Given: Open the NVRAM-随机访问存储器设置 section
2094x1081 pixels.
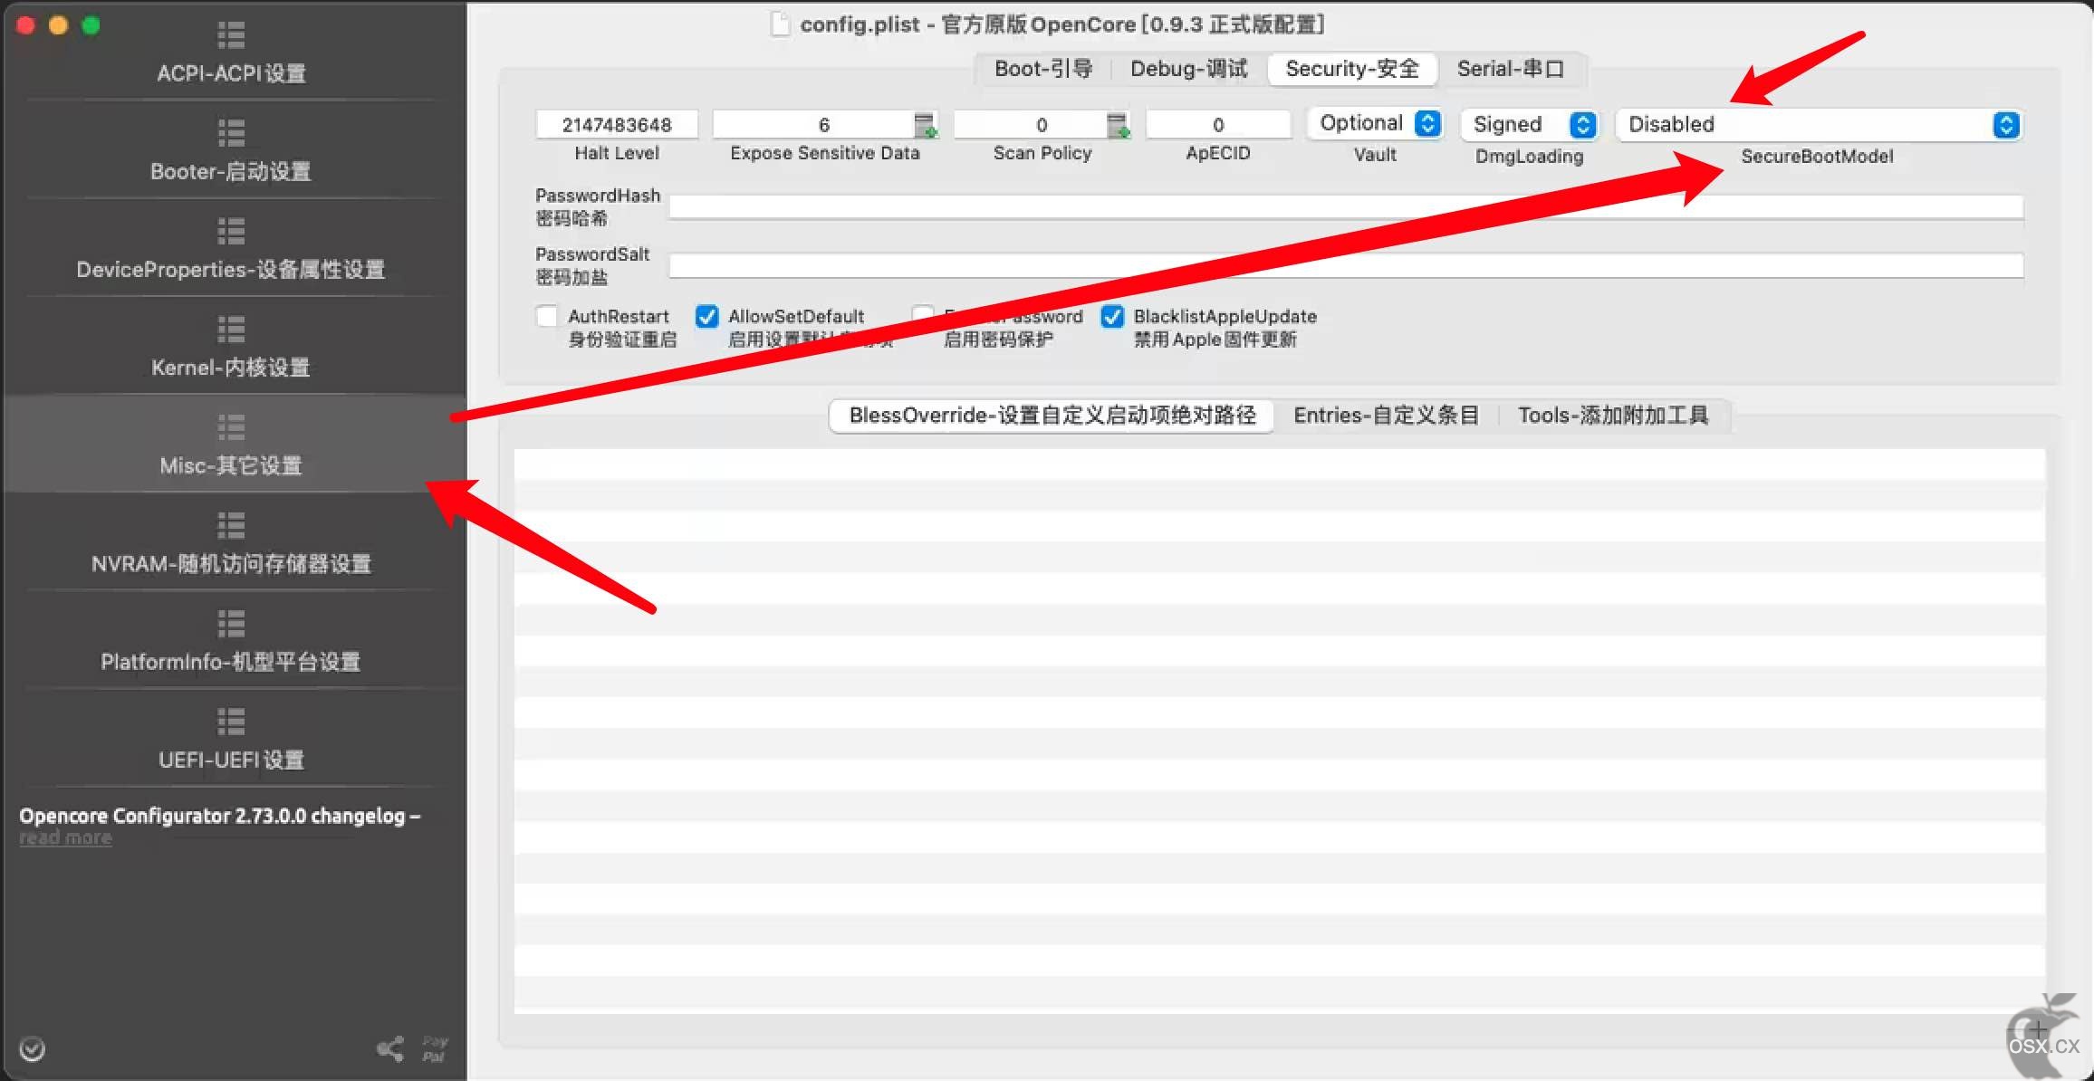Looking at the screenshot, I should [x=232, y=543].
